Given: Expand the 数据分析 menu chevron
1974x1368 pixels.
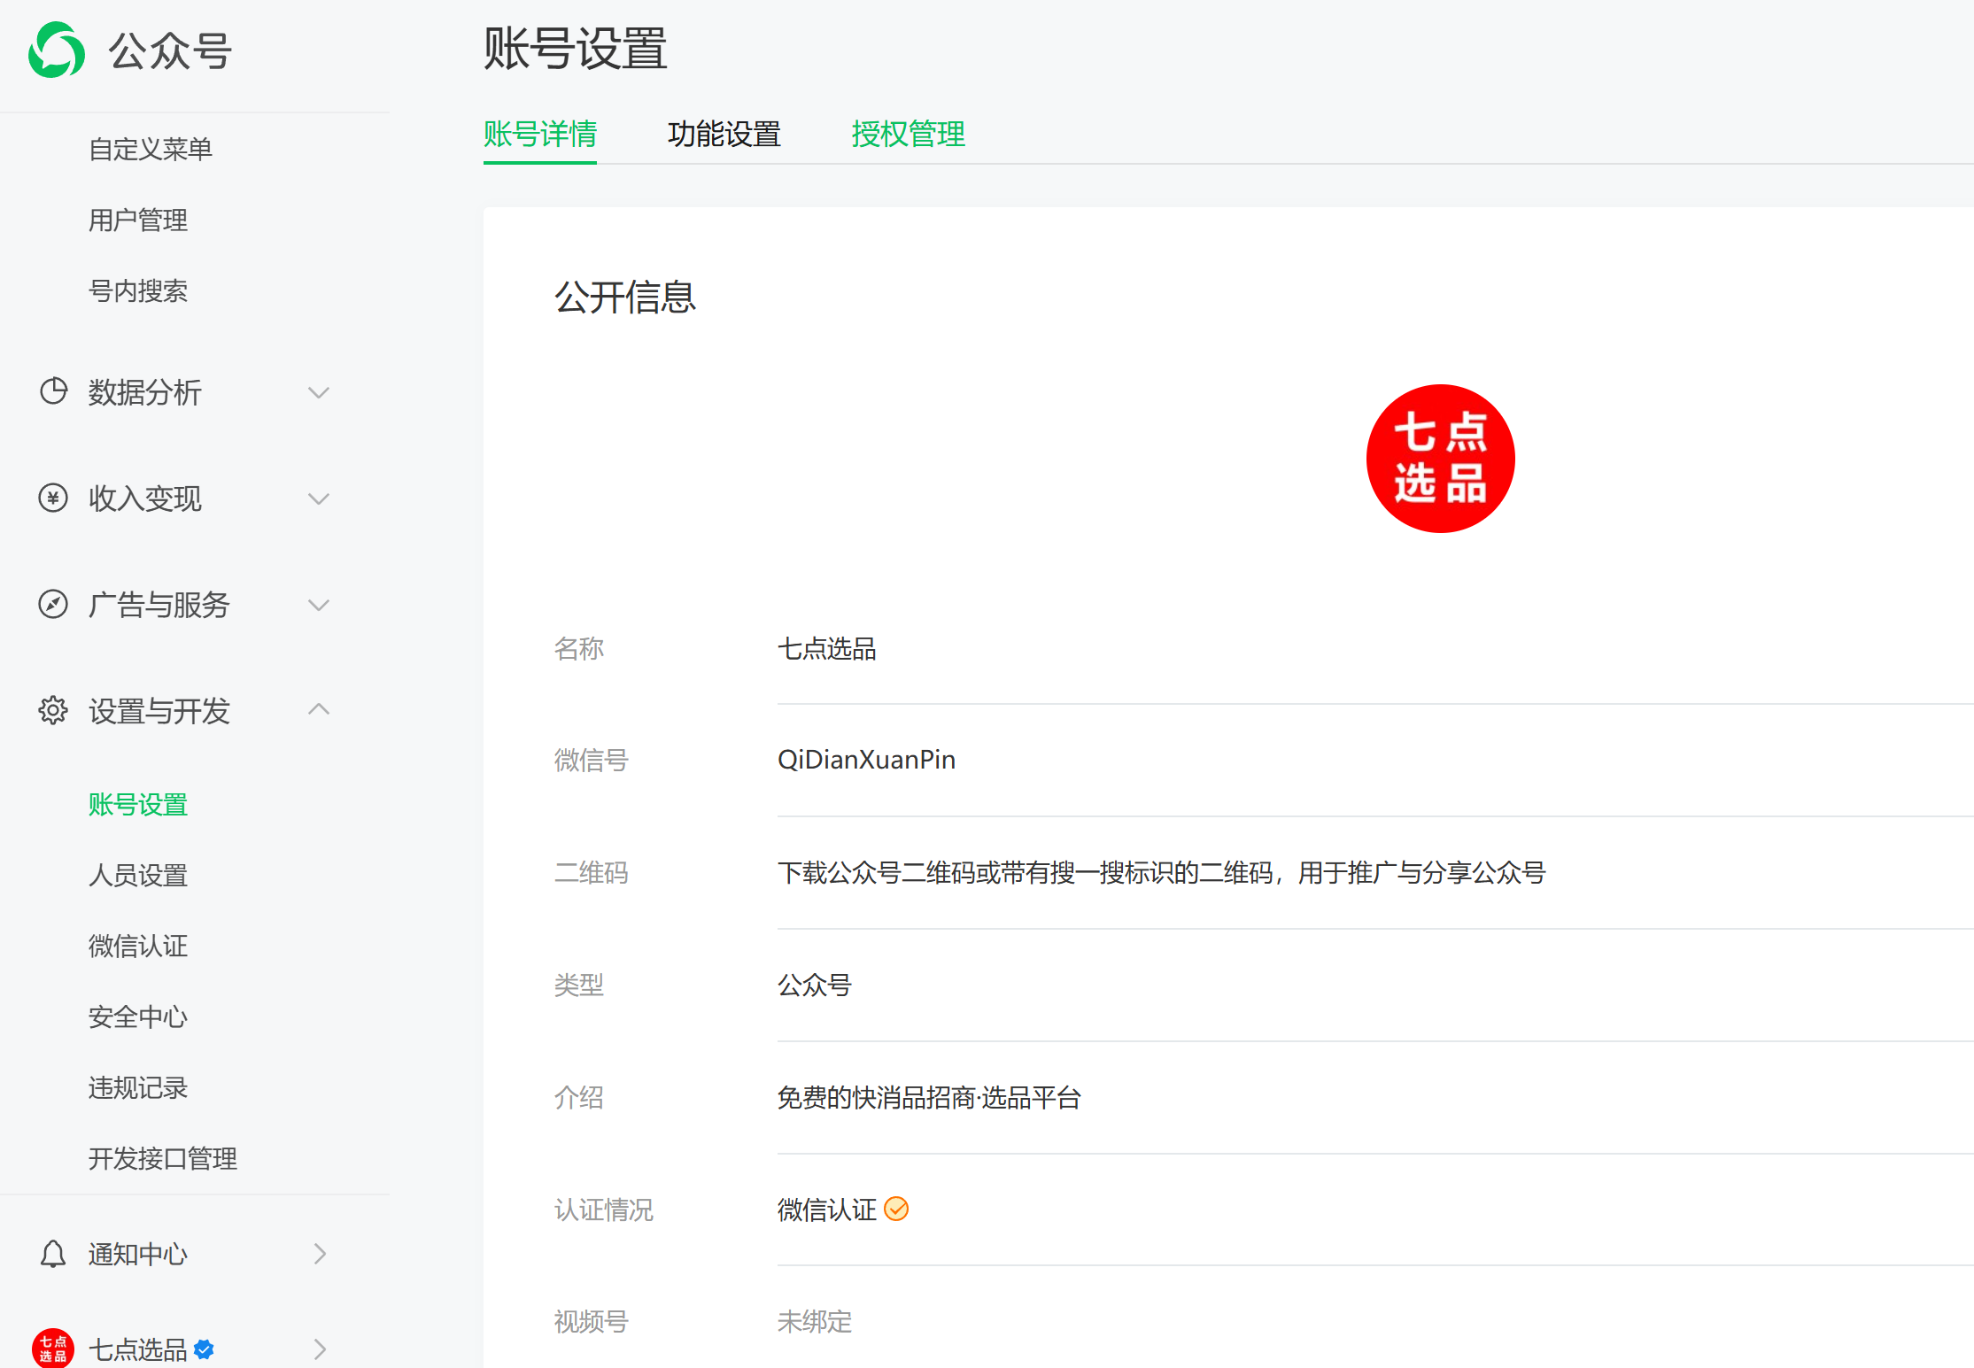Looking at the screenshot, I should pos(319,392).
